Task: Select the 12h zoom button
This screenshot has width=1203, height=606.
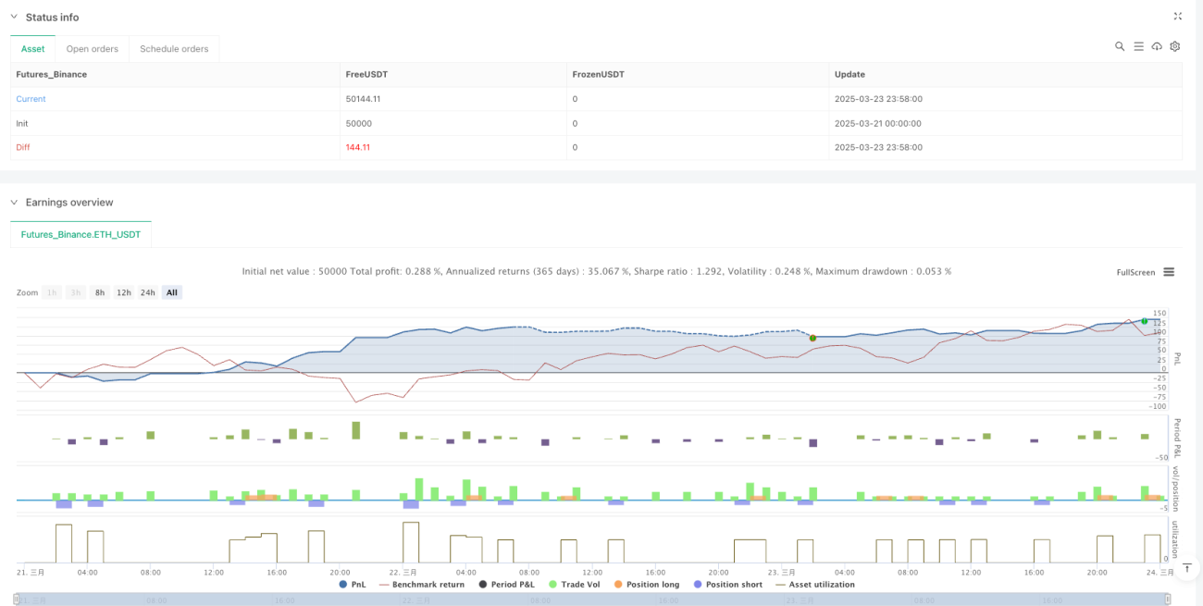Action: point(123,292)
